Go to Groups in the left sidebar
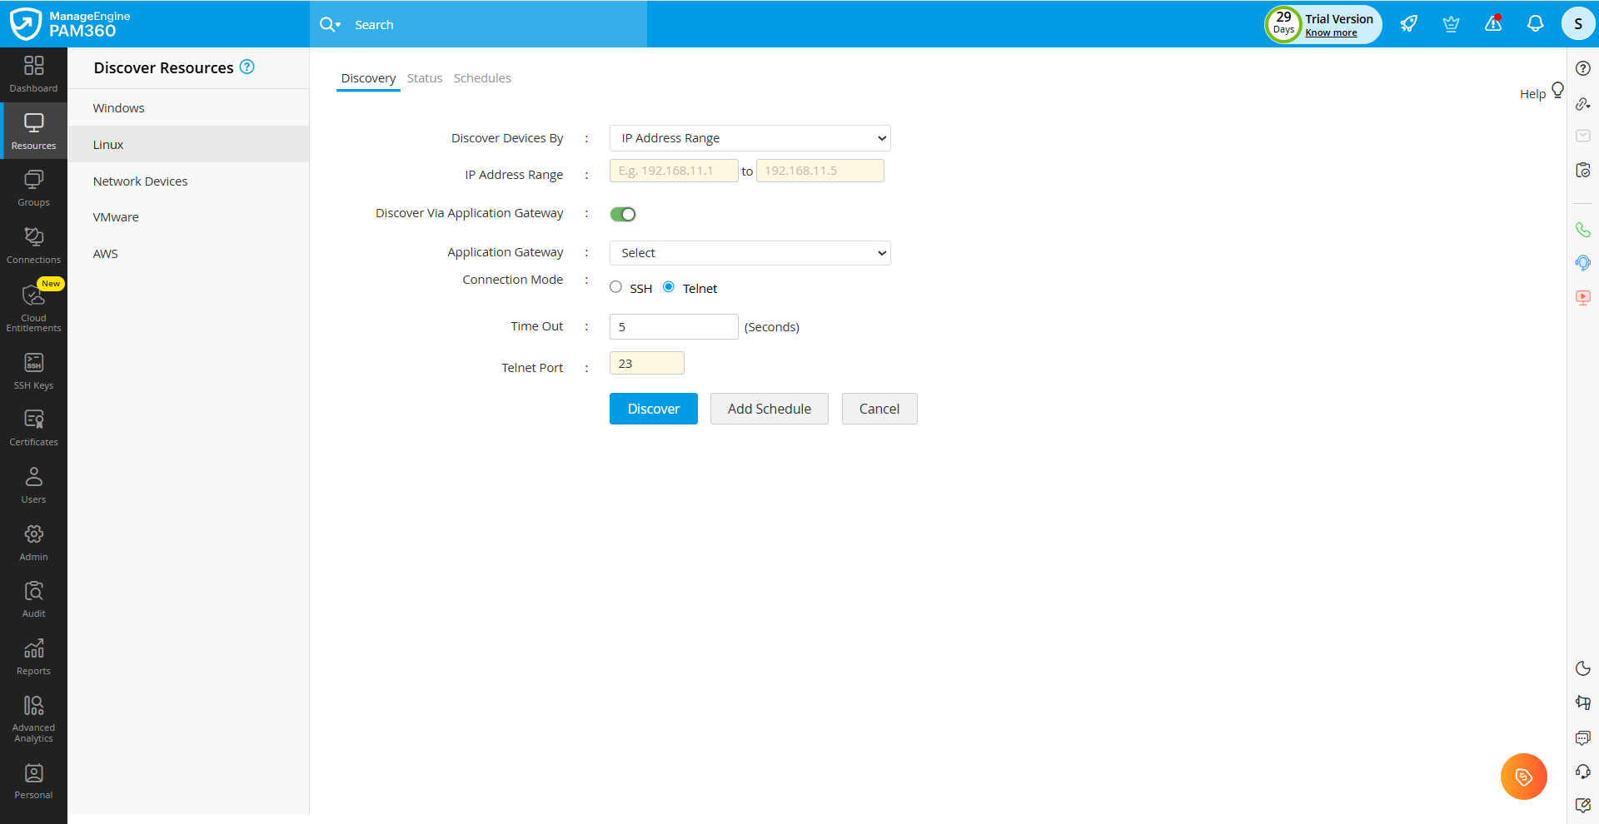The height and width of the screenshot is (824, 1599). click(x=33, y=188)
